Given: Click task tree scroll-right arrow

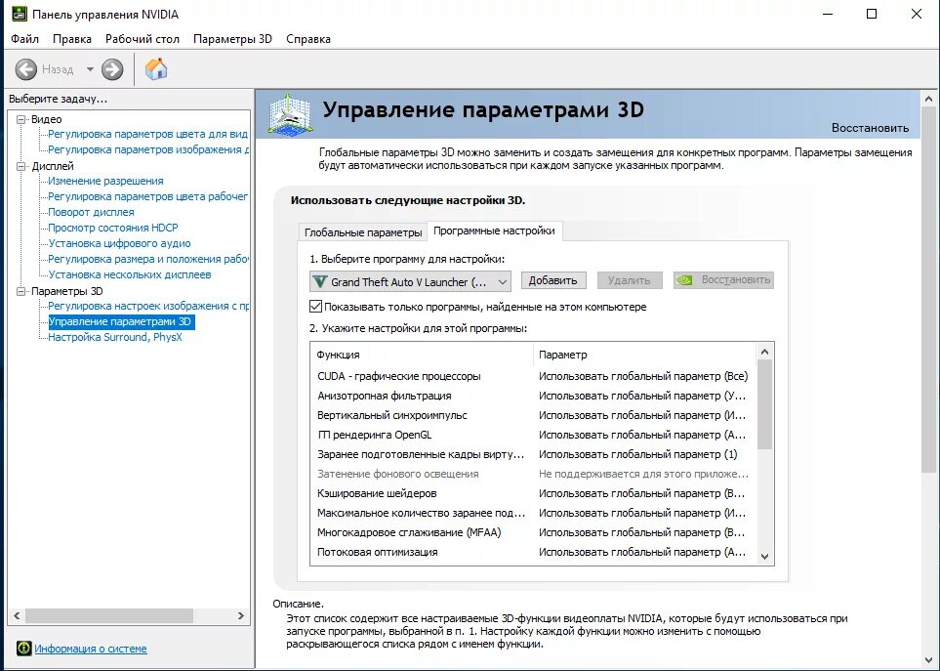Looking at the screenshot, I should click(x=241, y=615).
